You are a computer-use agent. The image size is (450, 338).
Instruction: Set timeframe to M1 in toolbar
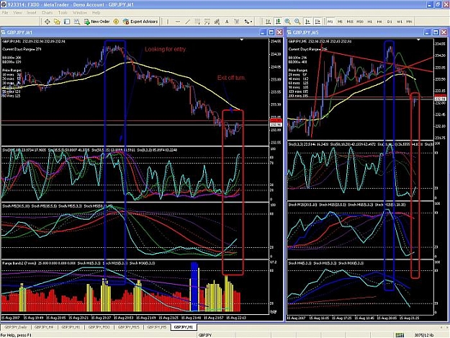330,22
